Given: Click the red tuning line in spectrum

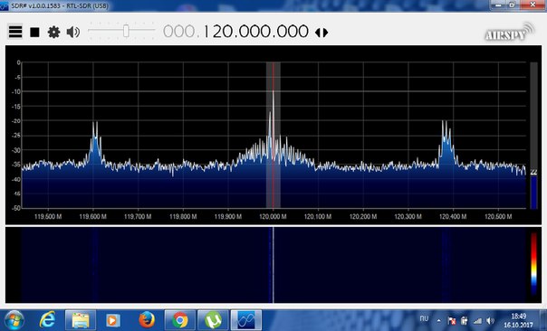Looking at the screenshot, I should click(x=273, y=135).
